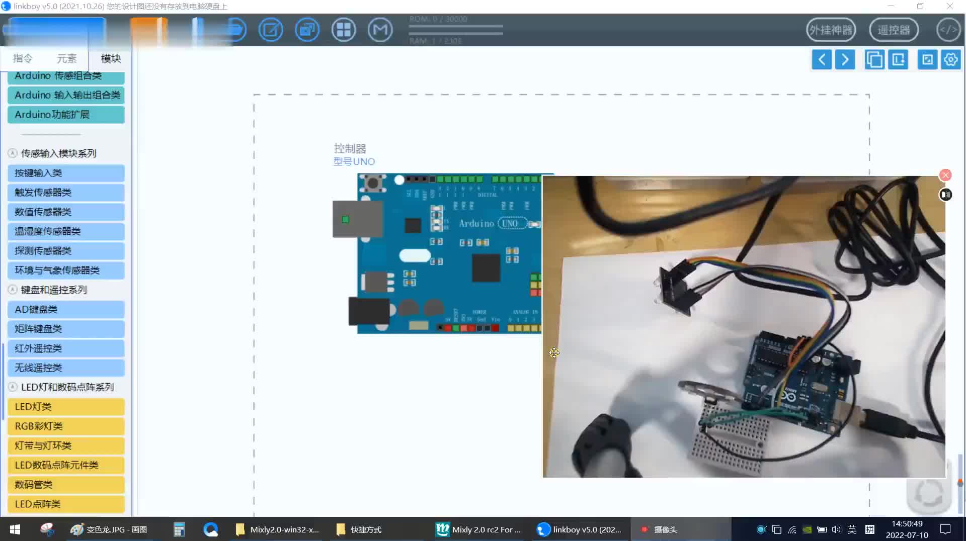Open the code view icon

[948, 30]
